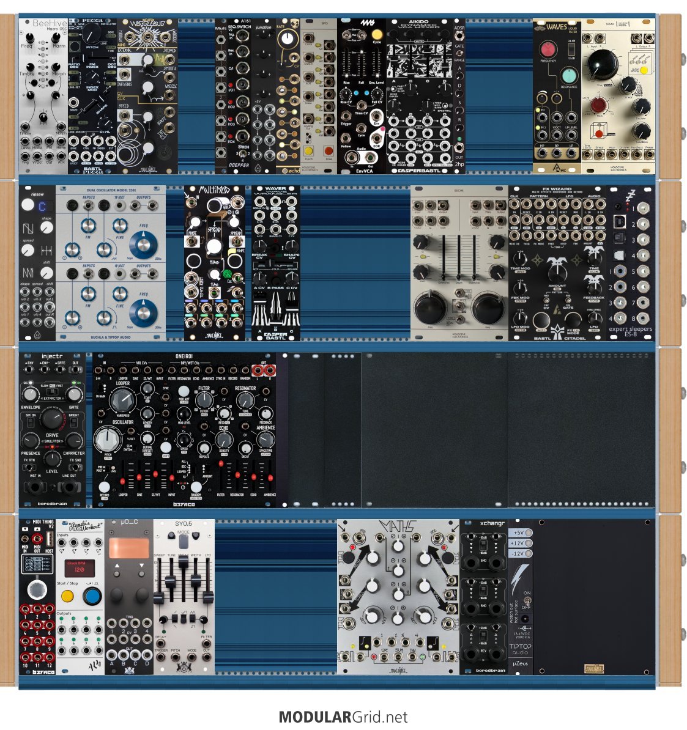Click the white SHIFT button on Oneiroi
The width and height of the screenshot is (687, 730).
pyautogui.click(x=166, y=448)
